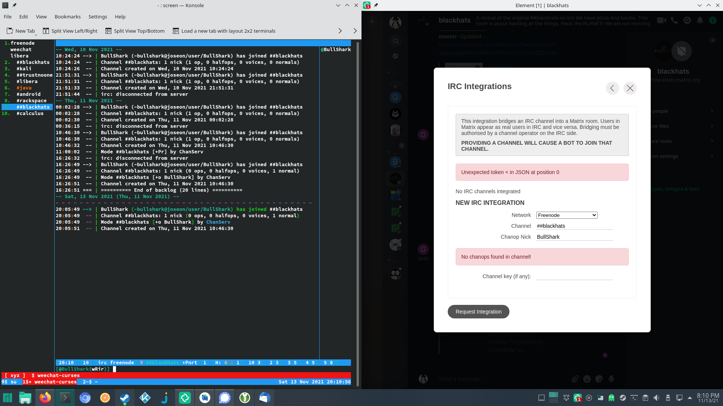Open the Bookmarks menu in Konsole
The image size is (723, 406).
click(x=67, y=17)
